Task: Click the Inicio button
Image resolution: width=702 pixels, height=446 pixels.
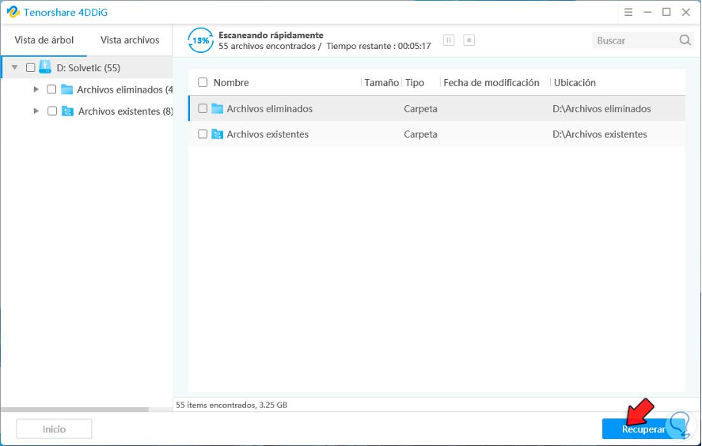Action: tap(54, 429)
